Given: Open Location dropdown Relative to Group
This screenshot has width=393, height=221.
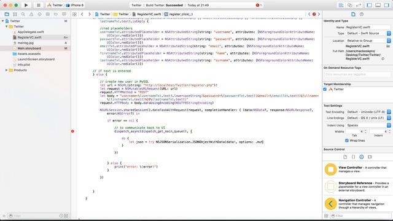Looking at the screenshot, I should coord(368,41).
